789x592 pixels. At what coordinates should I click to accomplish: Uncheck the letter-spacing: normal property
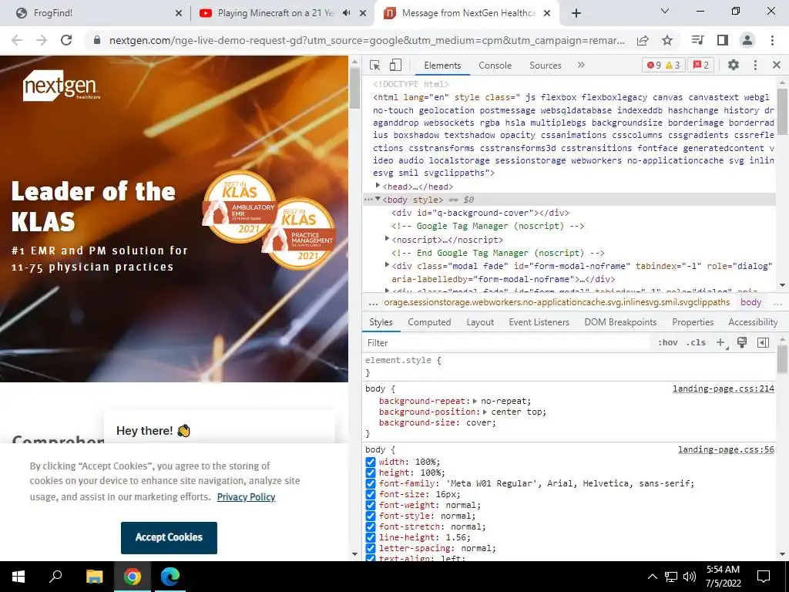click(x=371, y=549)
